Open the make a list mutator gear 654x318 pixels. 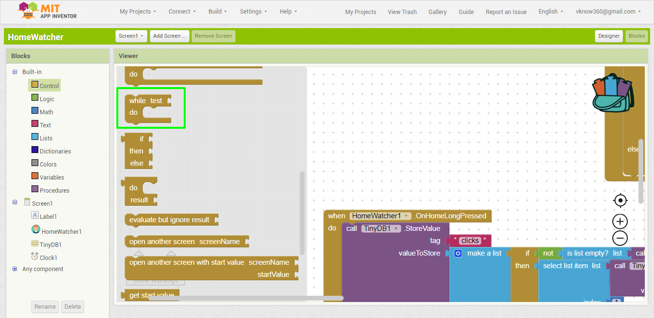[x=458, y=253]
